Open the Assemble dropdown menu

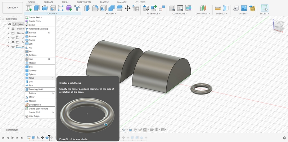153,14
